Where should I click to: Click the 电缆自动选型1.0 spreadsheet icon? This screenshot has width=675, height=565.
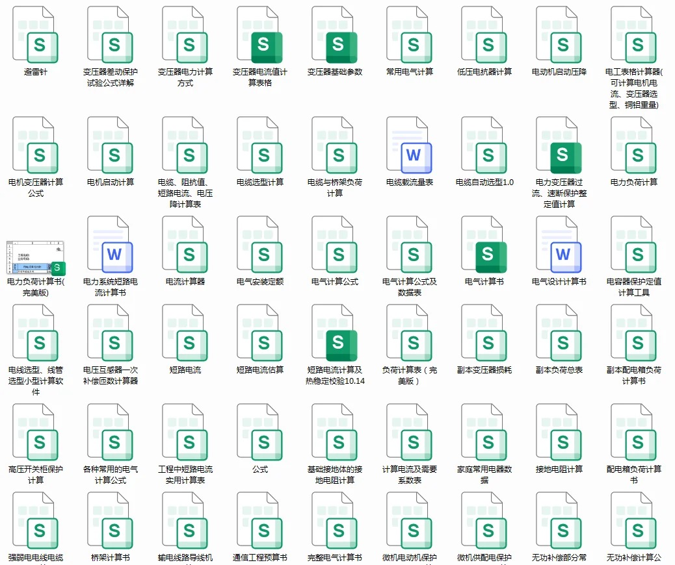(484, 145)
